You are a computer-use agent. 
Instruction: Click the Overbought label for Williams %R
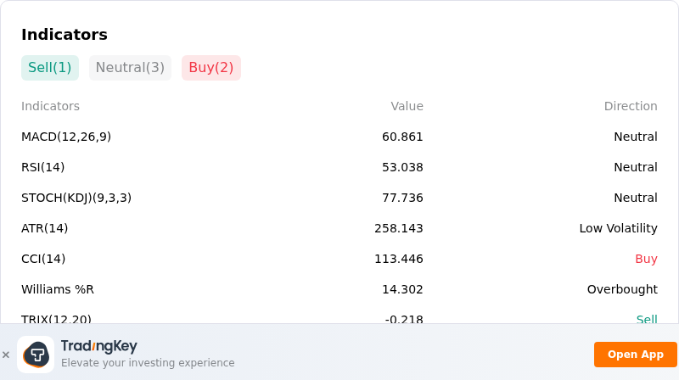(622, 289)
